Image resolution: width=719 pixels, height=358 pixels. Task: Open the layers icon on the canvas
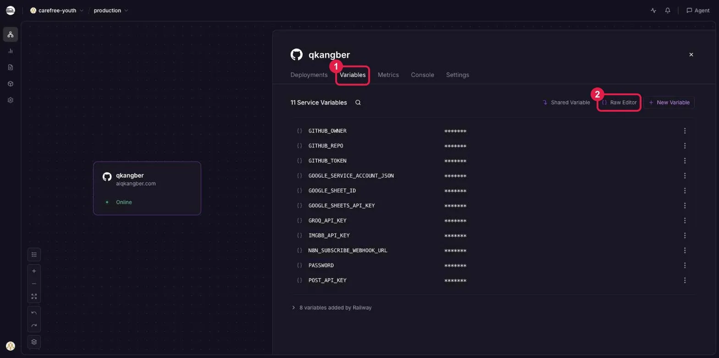click(x=34, y=342)
